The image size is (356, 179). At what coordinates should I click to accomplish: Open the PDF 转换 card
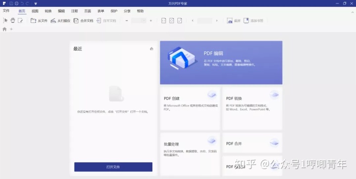click(252, 108)
